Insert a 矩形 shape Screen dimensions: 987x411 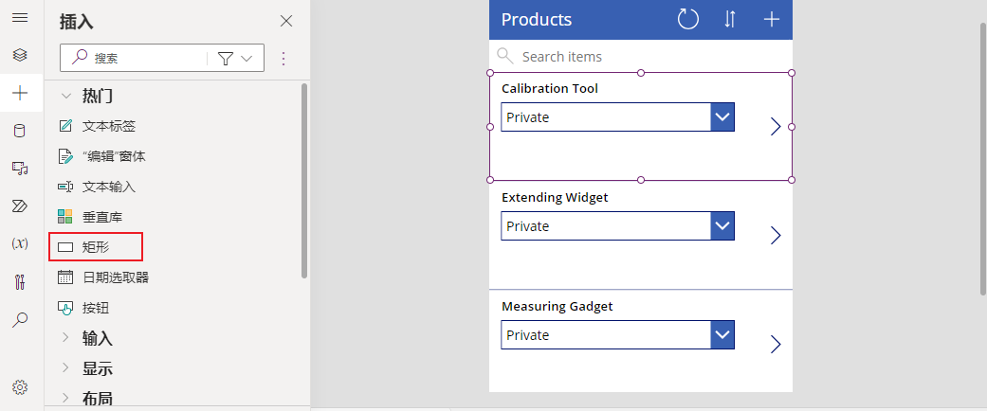click(97, 247)
